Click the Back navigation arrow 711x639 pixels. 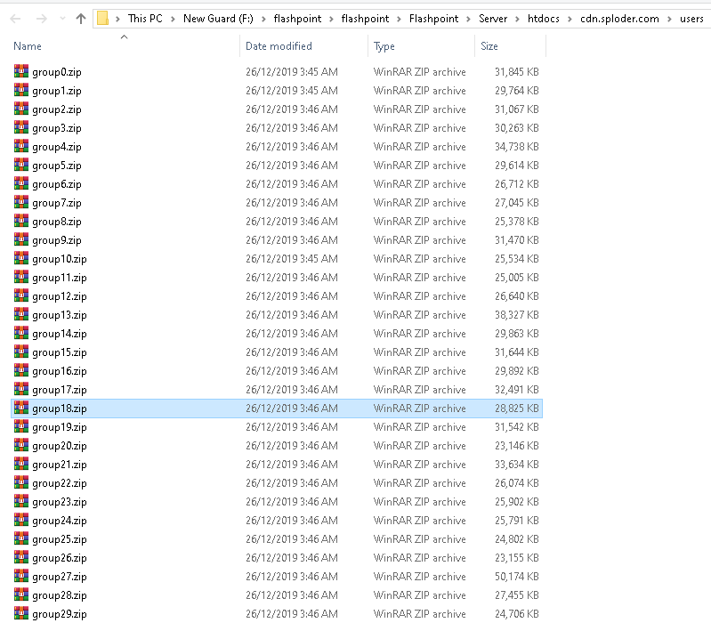[x=16, y=18]
